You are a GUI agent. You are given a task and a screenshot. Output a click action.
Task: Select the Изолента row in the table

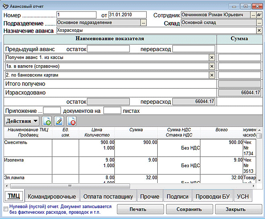click(130, 165)
